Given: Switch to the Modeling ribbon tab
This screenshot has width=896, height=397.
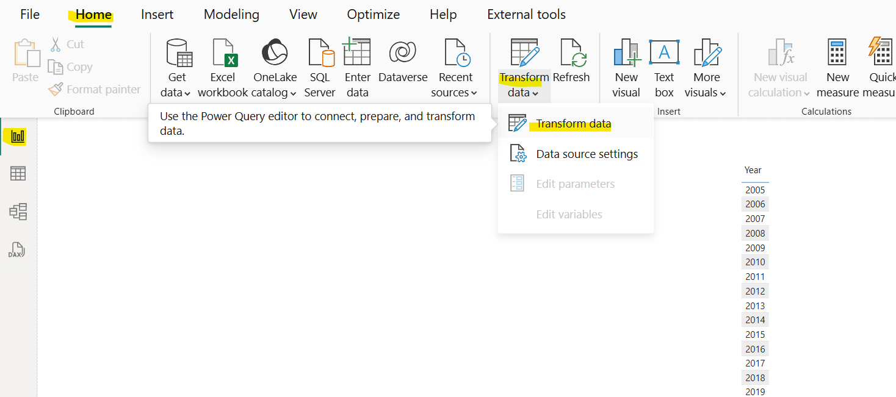Looking at the screenshot, I should coord(231,15).
